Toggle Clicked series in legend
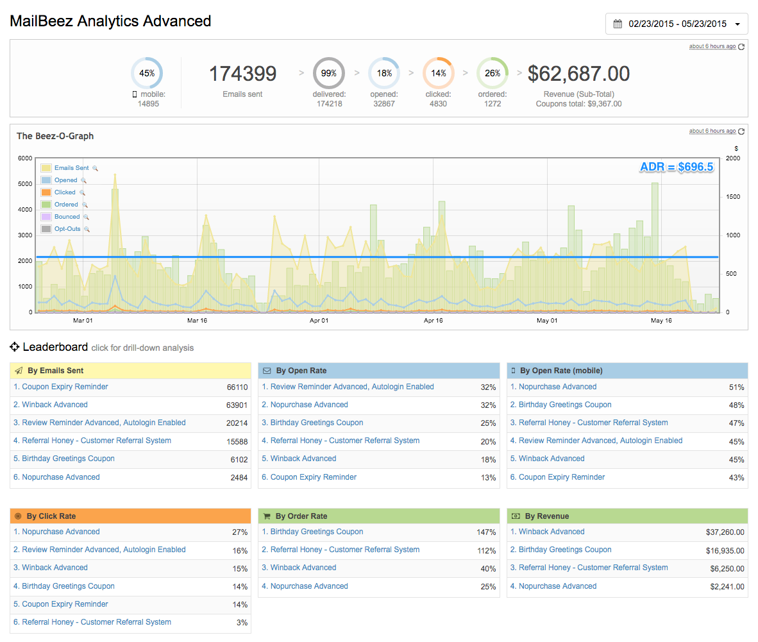 [x=65, y=192]
